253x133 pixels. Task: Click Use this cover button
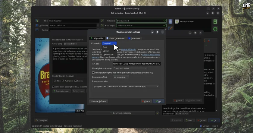[x=193, y=100]
